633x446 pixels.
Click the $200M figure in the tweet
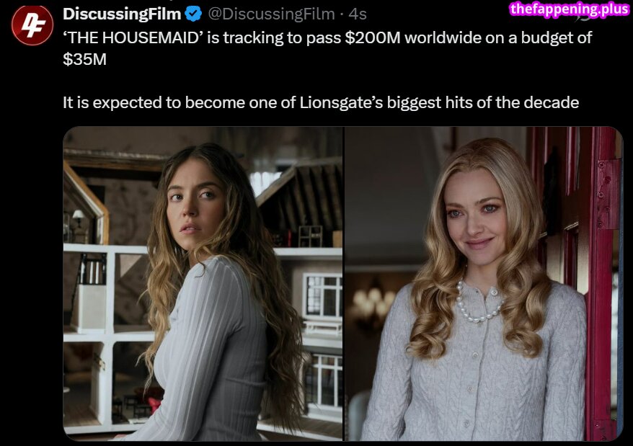coord(373,37)
